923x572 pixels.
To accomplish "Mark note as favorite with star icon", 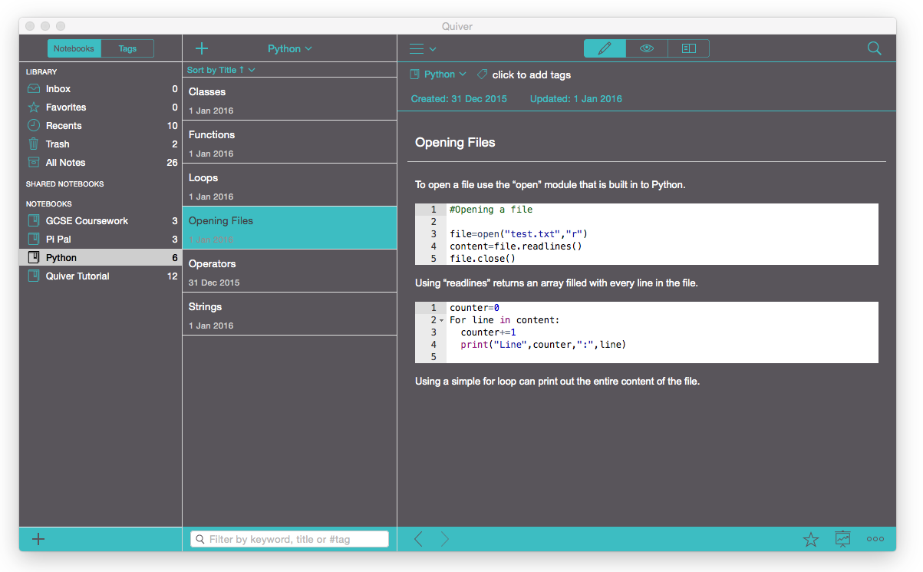I will point(811,539).
